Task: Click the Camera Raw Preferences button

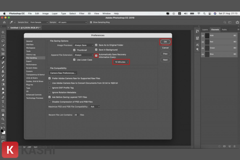Action: [63, 73]
